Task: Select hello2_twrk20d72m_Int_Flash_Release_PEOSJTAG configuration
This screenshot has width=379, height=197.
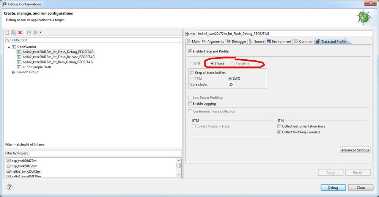Action: tap(59, 57)
